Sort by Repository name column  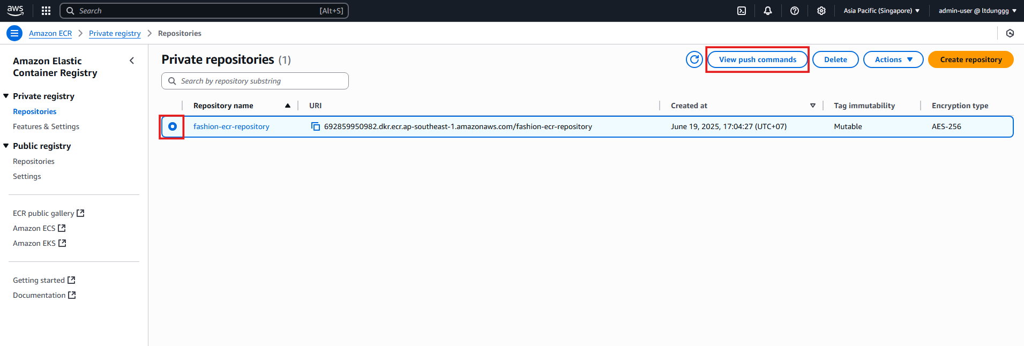pos(223,106)
